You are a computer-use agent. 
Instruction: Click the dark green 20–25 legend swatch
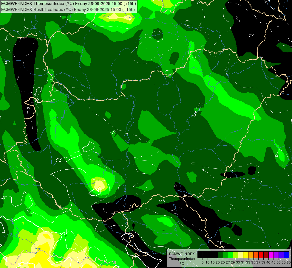click(x=220, y=255)
